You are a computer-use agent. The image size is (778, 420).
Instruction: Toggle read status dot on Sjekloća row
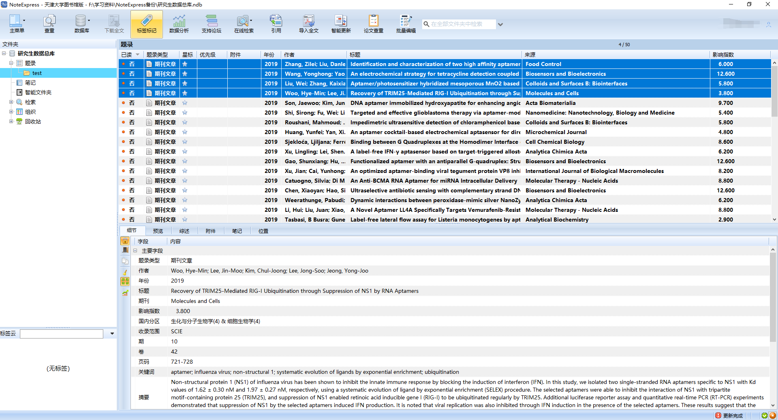[x=123, y=142]
